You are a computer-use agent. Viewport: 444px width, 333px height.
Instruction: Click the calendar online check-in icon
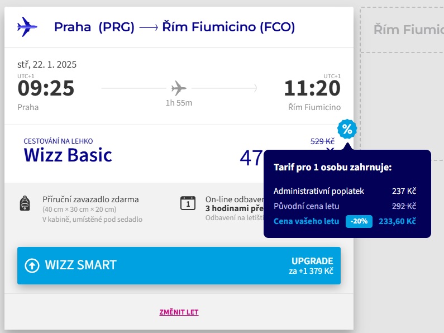[188, 203]
